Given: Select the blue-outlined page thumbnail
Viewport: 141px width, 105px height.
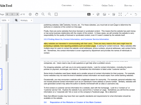Looking at the screenshot, I should pyautogui.click(x=1, y=79).
